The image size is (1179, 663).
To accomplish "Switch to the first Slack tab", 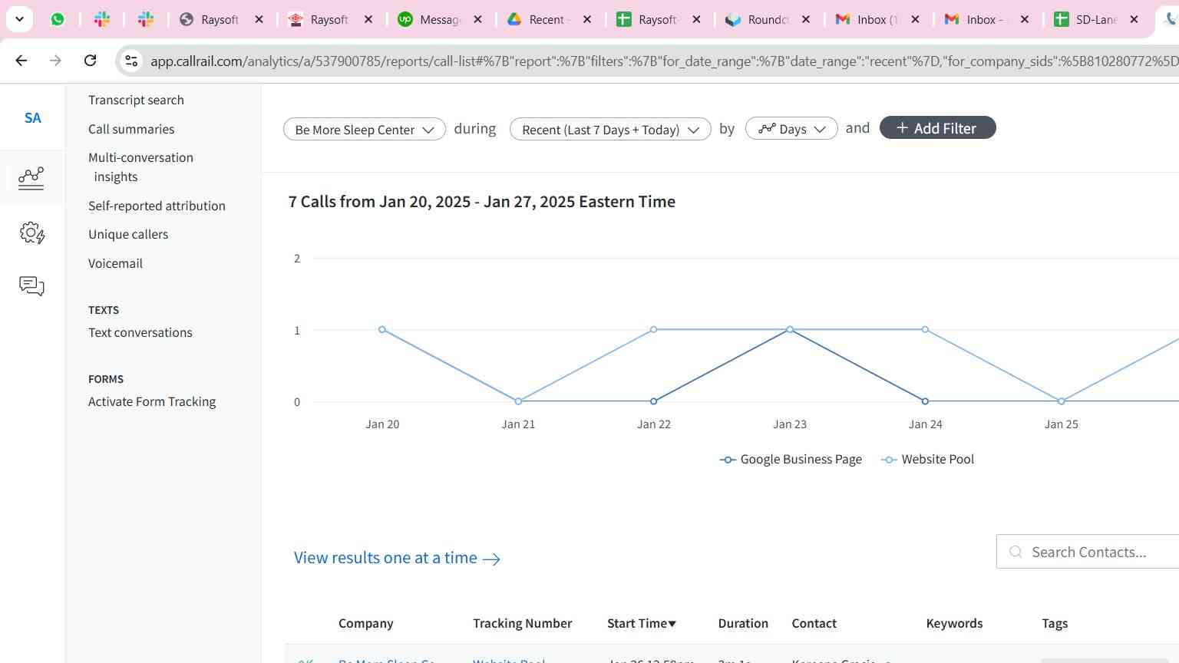I will [102, 19].
